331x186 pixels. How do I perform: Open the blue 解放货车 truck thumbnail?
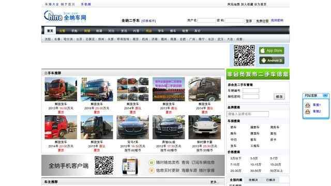97,89
